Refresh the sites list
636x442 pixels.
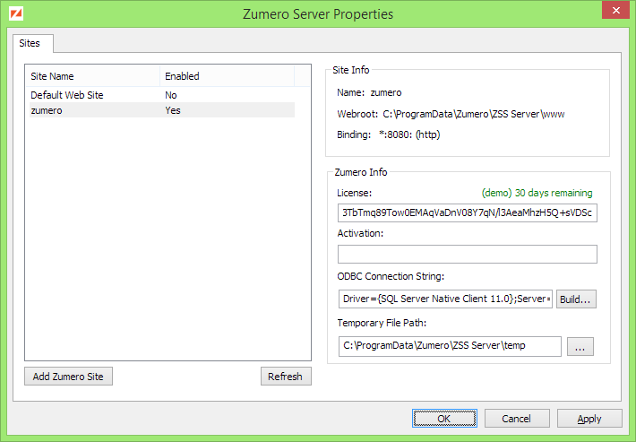[x=286, y=377]
